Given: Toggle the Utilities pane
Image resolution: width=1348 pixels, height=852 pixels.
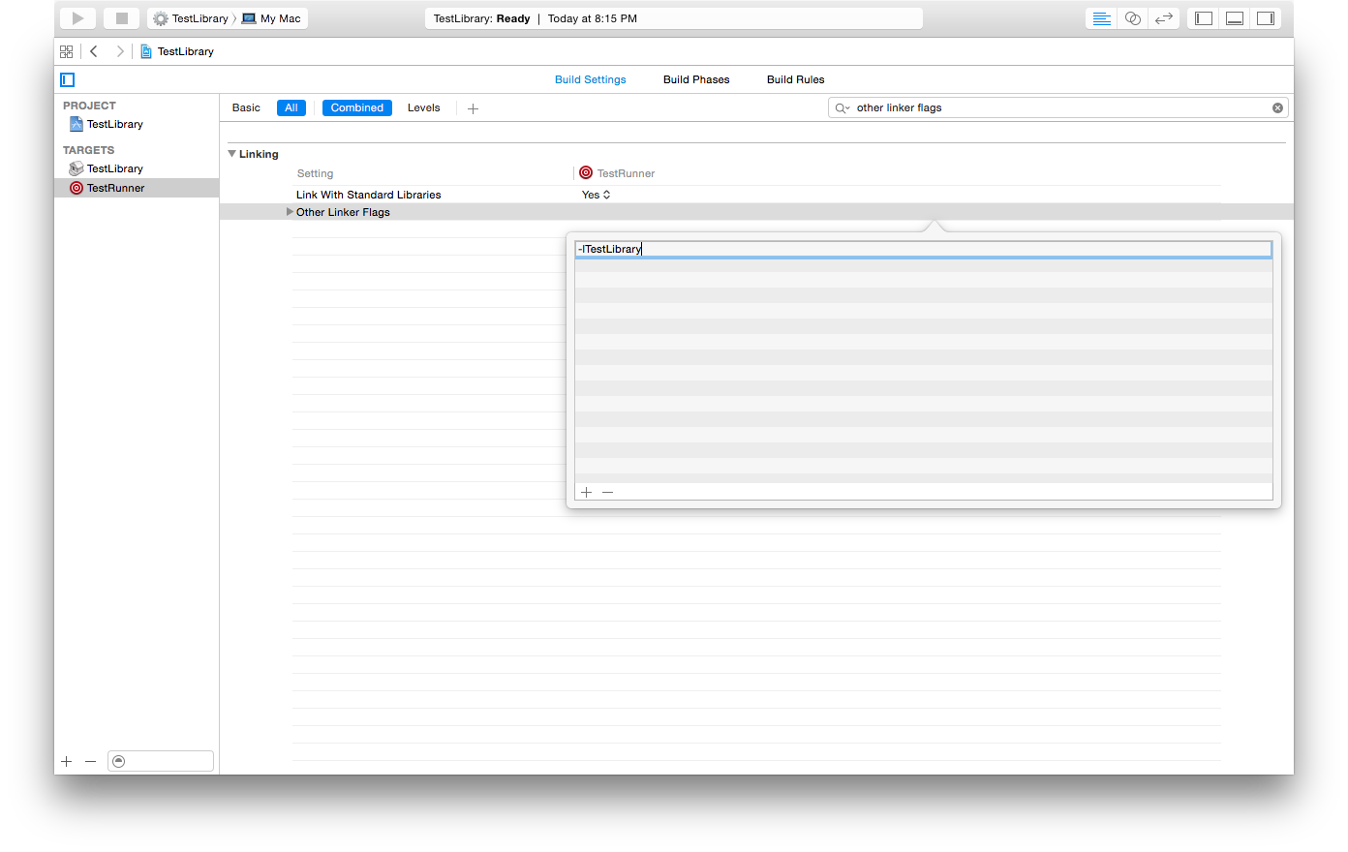Looking at the screenshot, I should [1266, 18].
